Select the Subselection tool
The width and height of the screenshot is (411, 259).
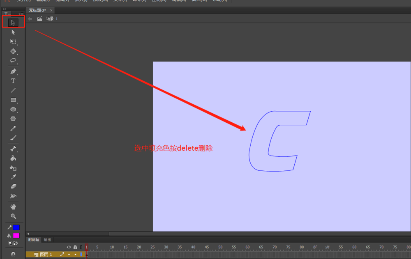pyautogui.click(x=13, y=32)
